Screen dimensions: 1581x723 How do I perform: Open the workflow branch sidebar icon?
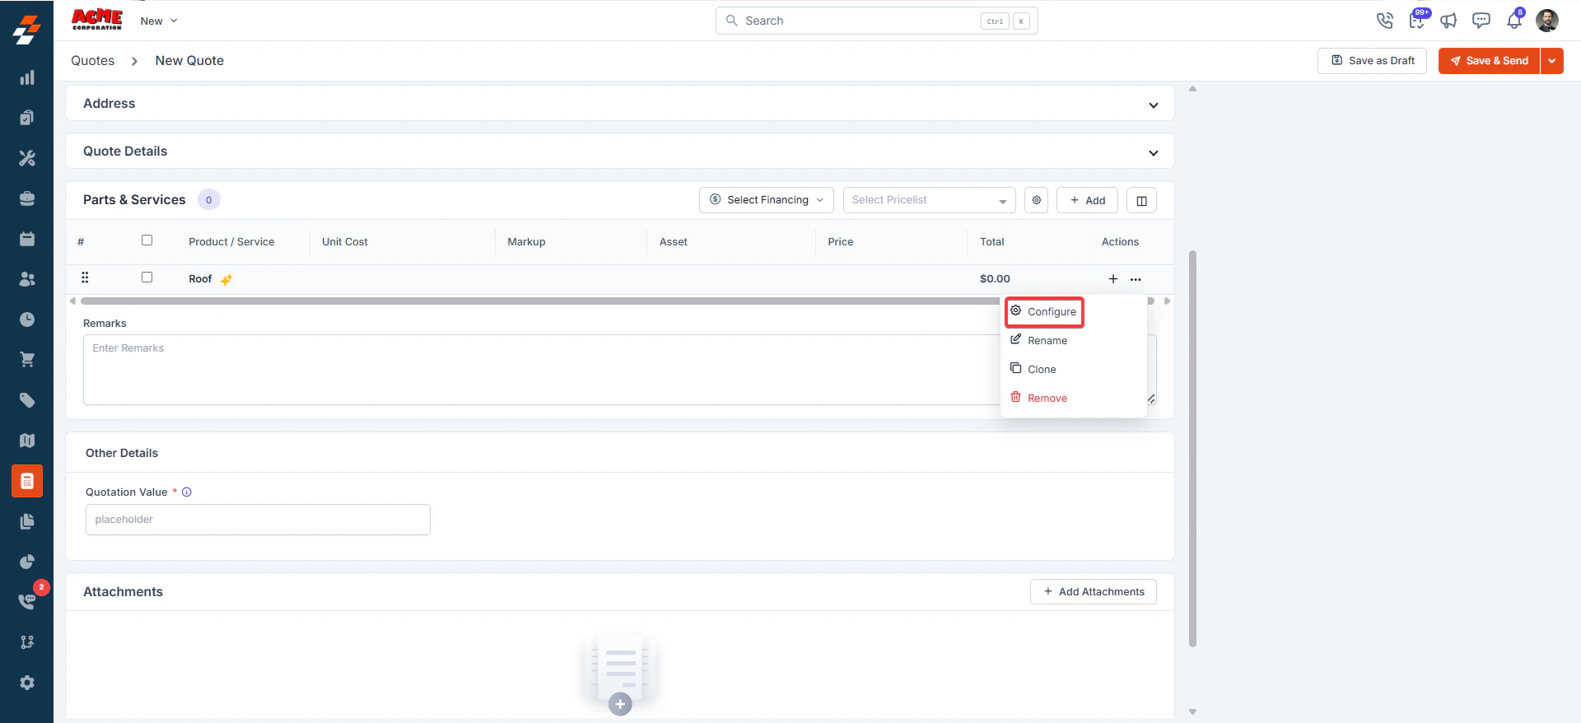pyautogui.click(x=27, y=642)
